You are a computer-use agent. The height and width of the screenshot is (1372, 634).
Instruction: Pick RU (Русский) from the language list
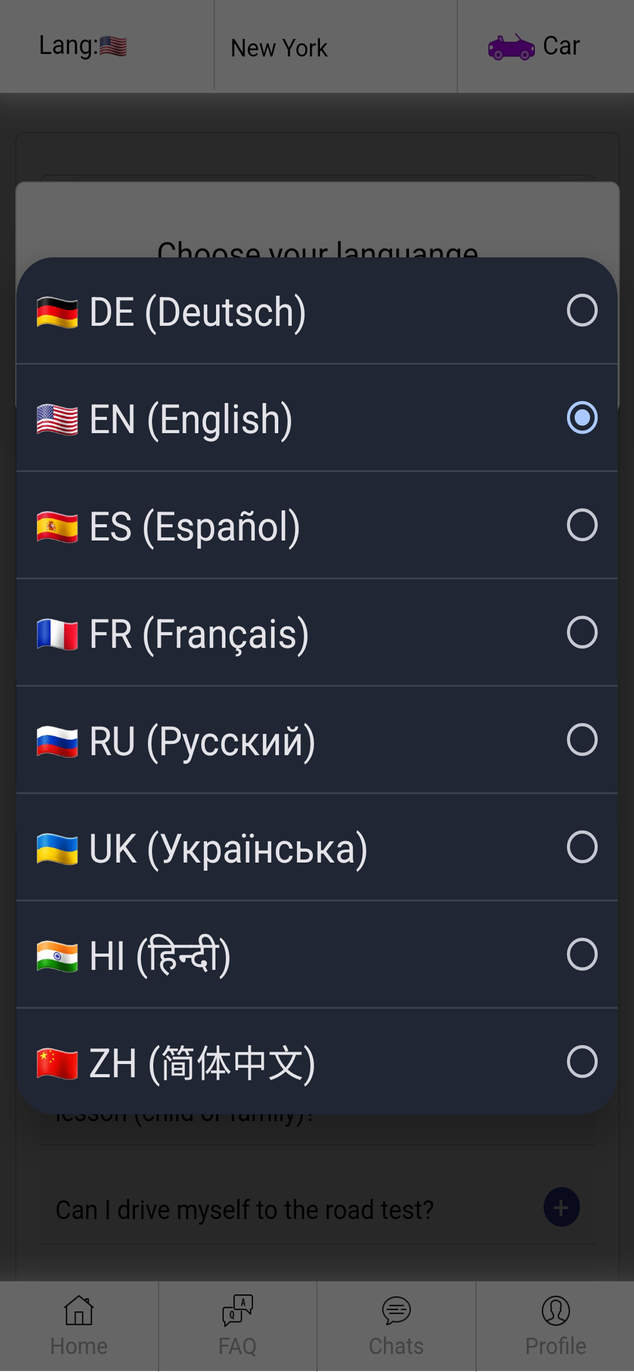(202, 741)
